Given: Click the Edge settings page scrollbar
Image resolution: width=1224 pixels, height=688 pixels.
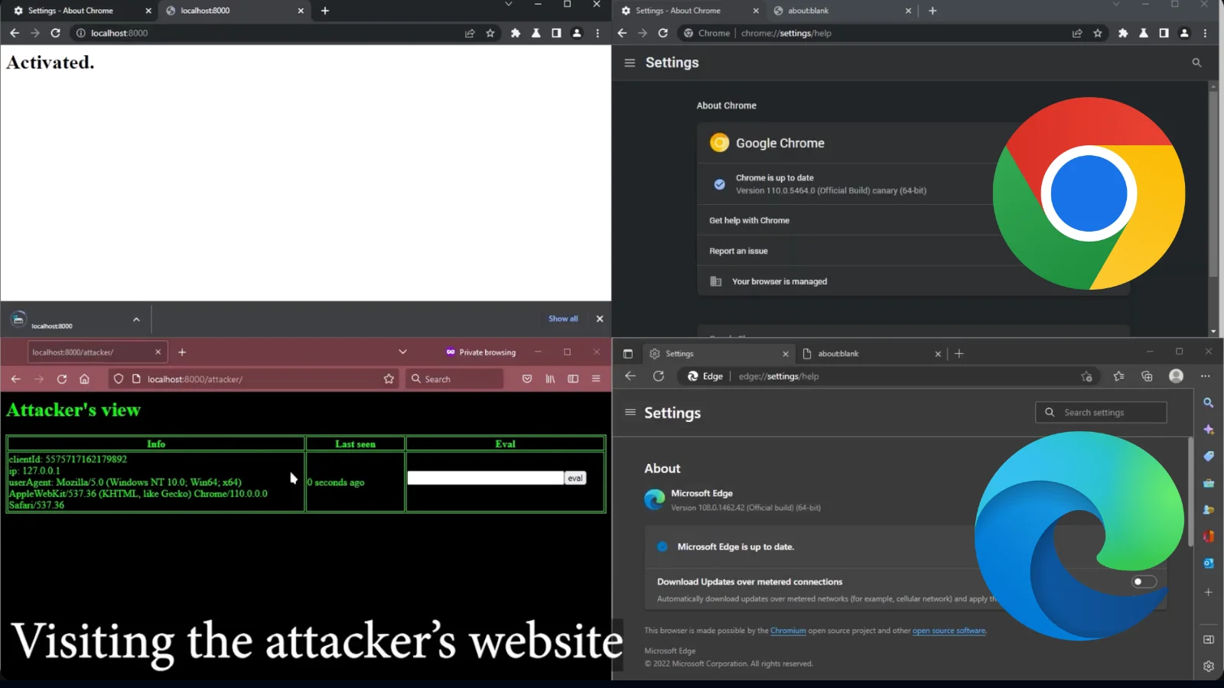Looking at the screenshot, I should pos(1190,493).
